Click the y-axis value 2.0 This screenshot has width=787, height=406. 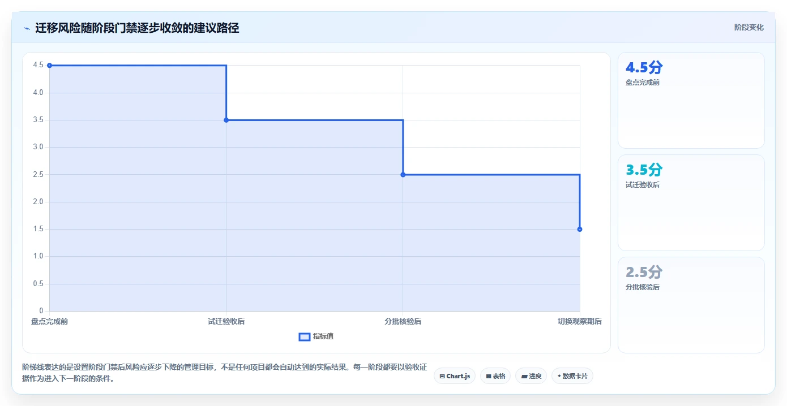(x=38, y=202)
